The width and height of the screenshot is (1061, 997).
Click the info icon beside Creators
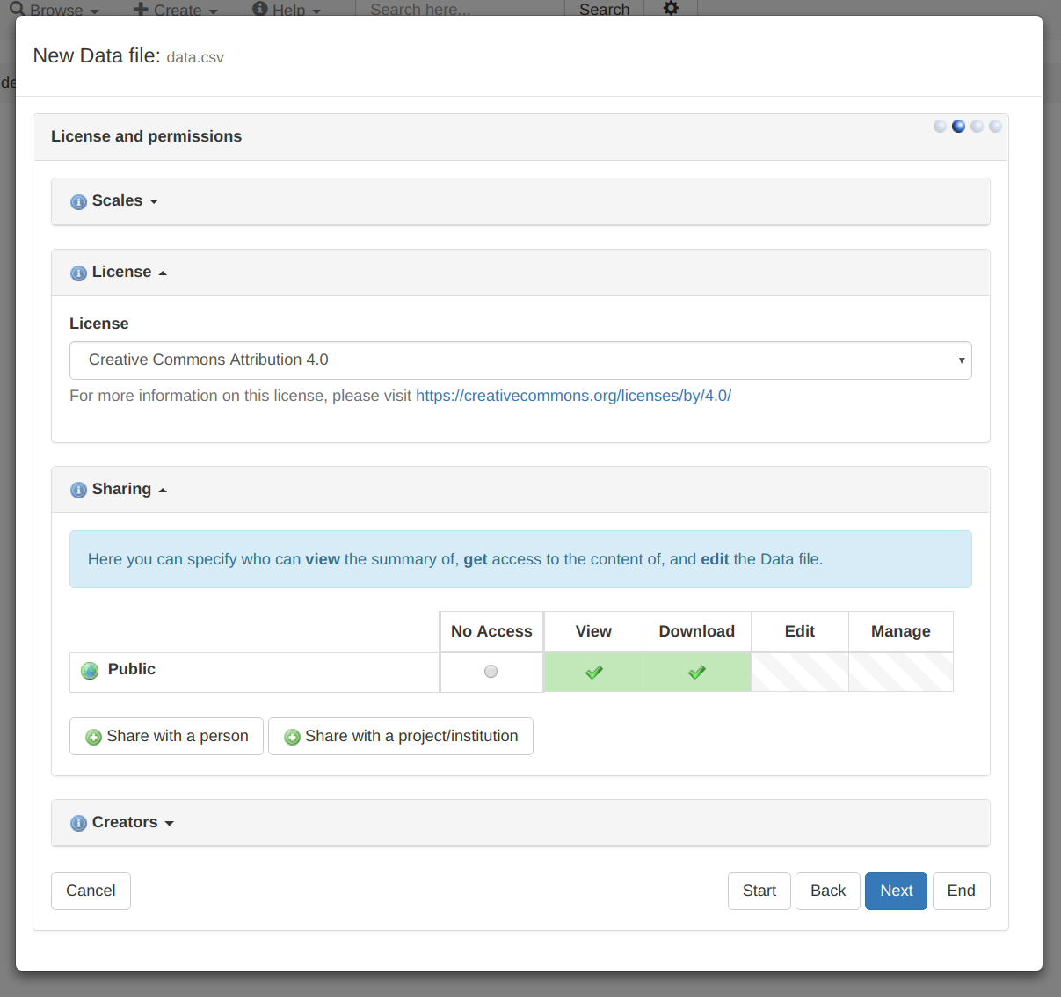(78, 823)
